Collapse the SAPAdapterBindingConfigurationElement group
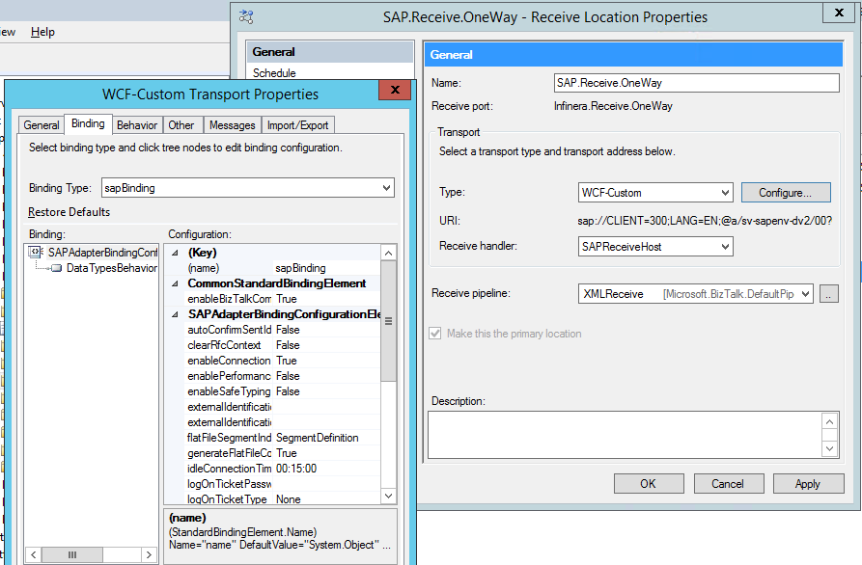 click(175, 314)
